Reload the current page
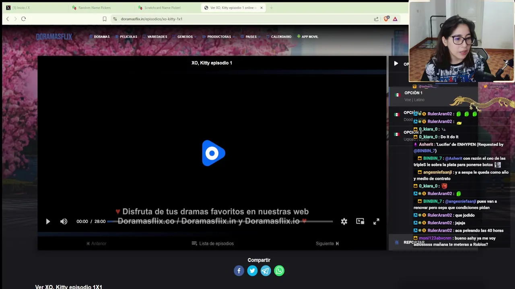Image resolution: width=515 pixels, height=289 pixels. pyautogui.click(x=23, y=19)
